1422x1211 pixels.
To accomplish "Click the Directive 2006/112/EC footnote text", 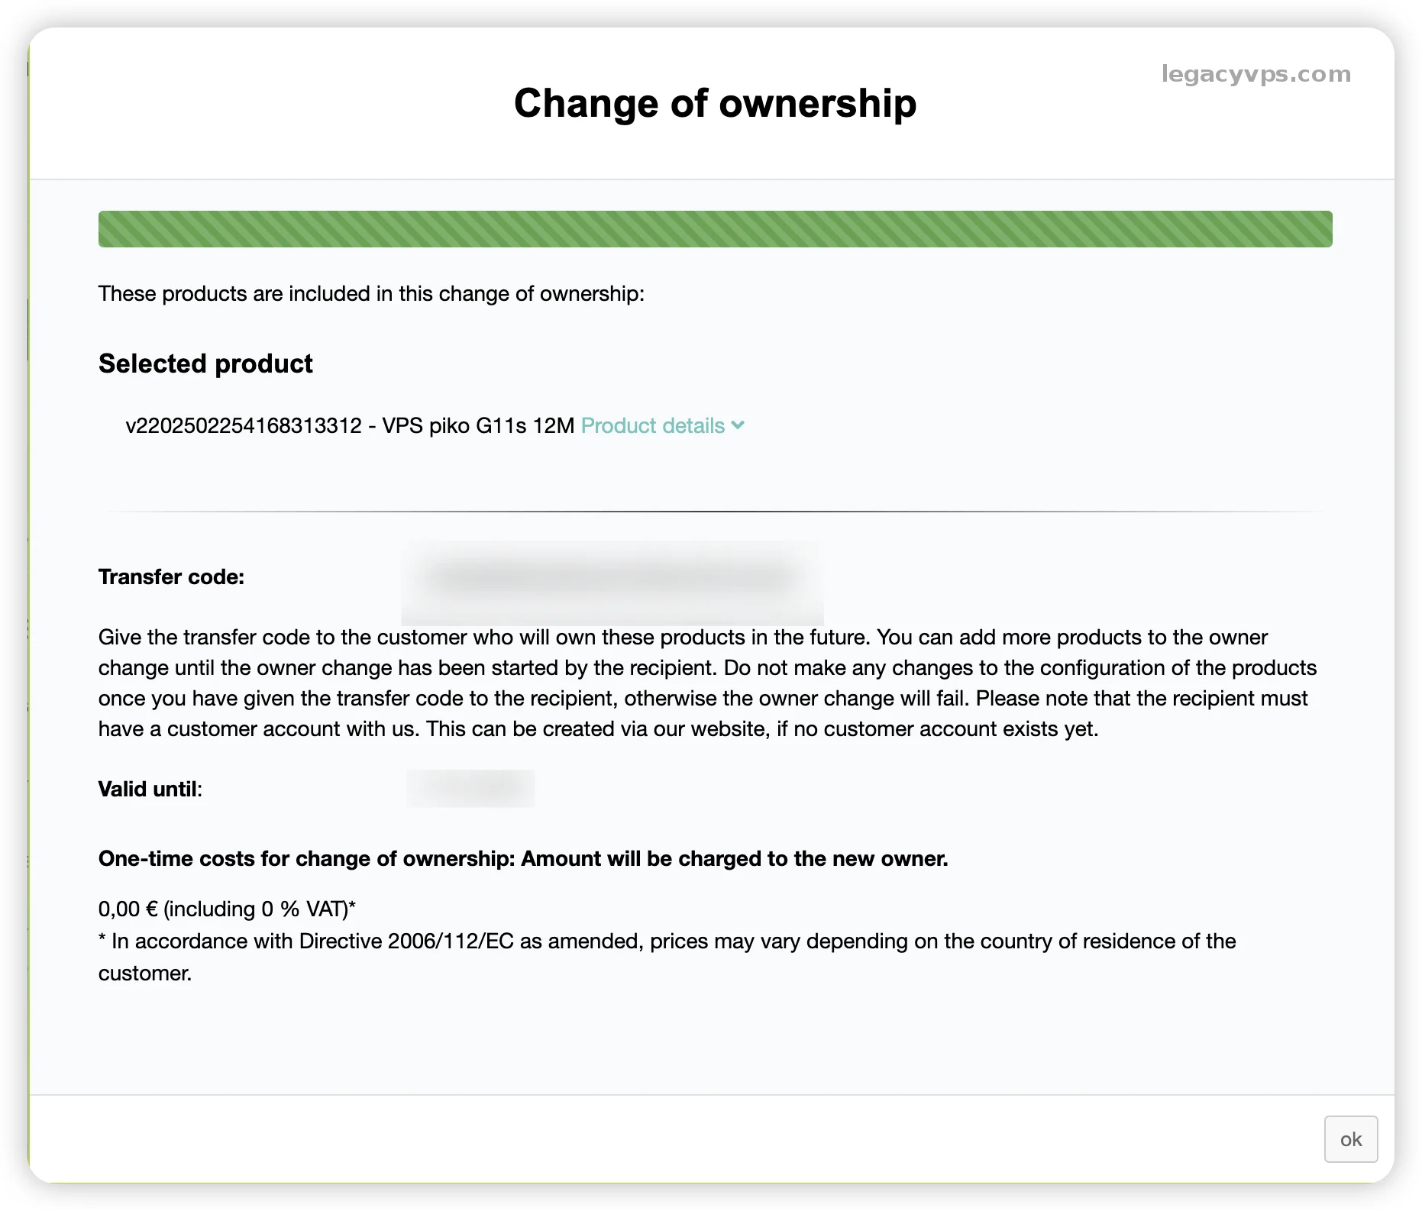I will coord(666,941).
